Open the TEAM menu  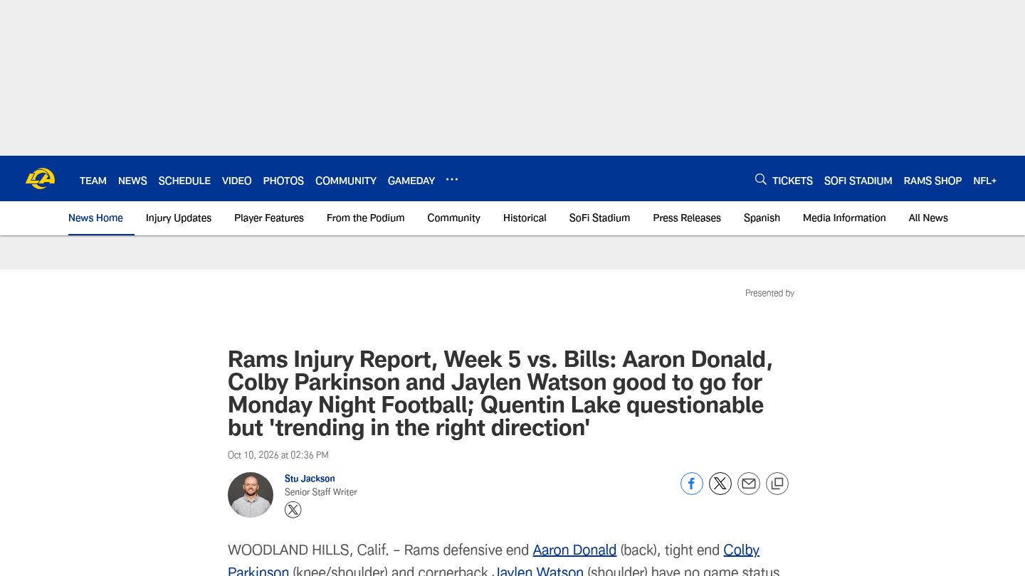click(93, 181)
